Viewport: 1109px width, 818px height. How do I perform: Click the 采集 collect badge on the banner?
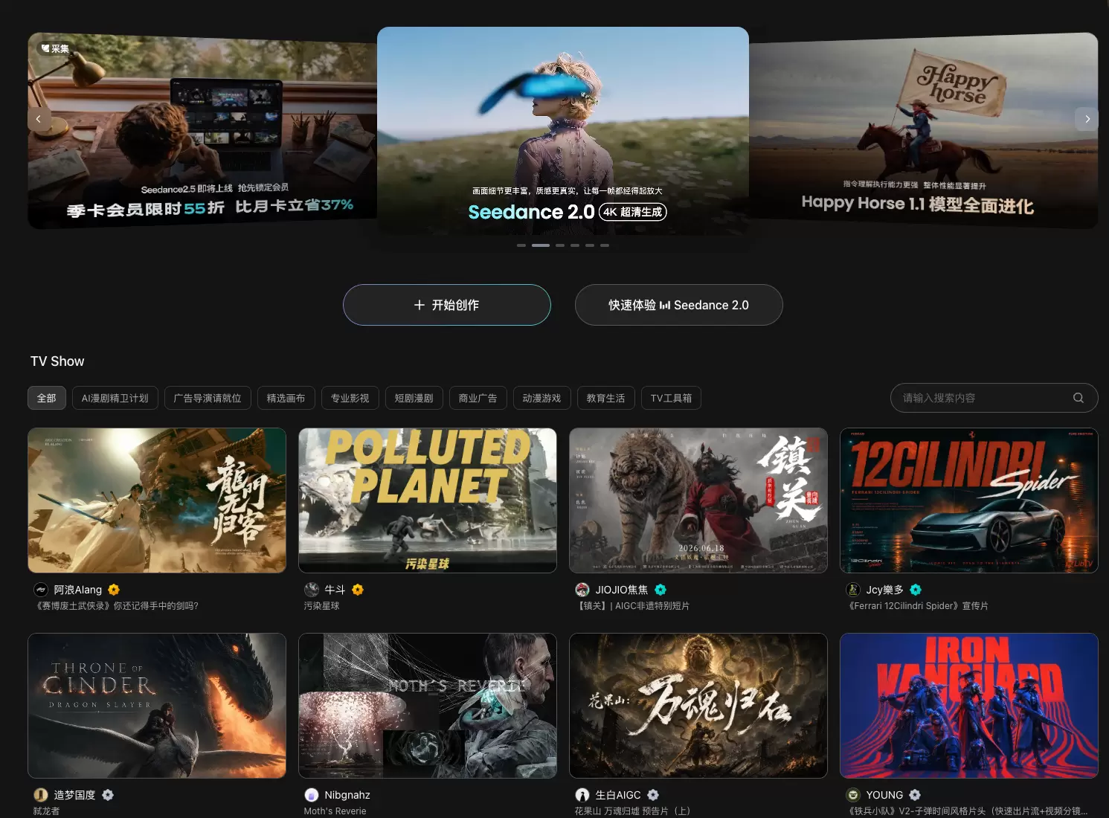click(55, 48)
